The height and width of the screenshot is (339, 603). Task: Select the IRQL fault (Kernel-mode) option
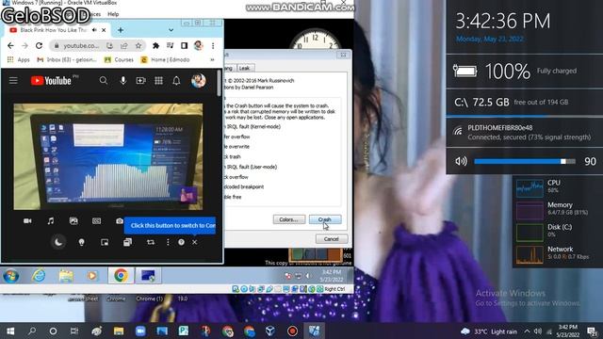[x=253, y=126]
